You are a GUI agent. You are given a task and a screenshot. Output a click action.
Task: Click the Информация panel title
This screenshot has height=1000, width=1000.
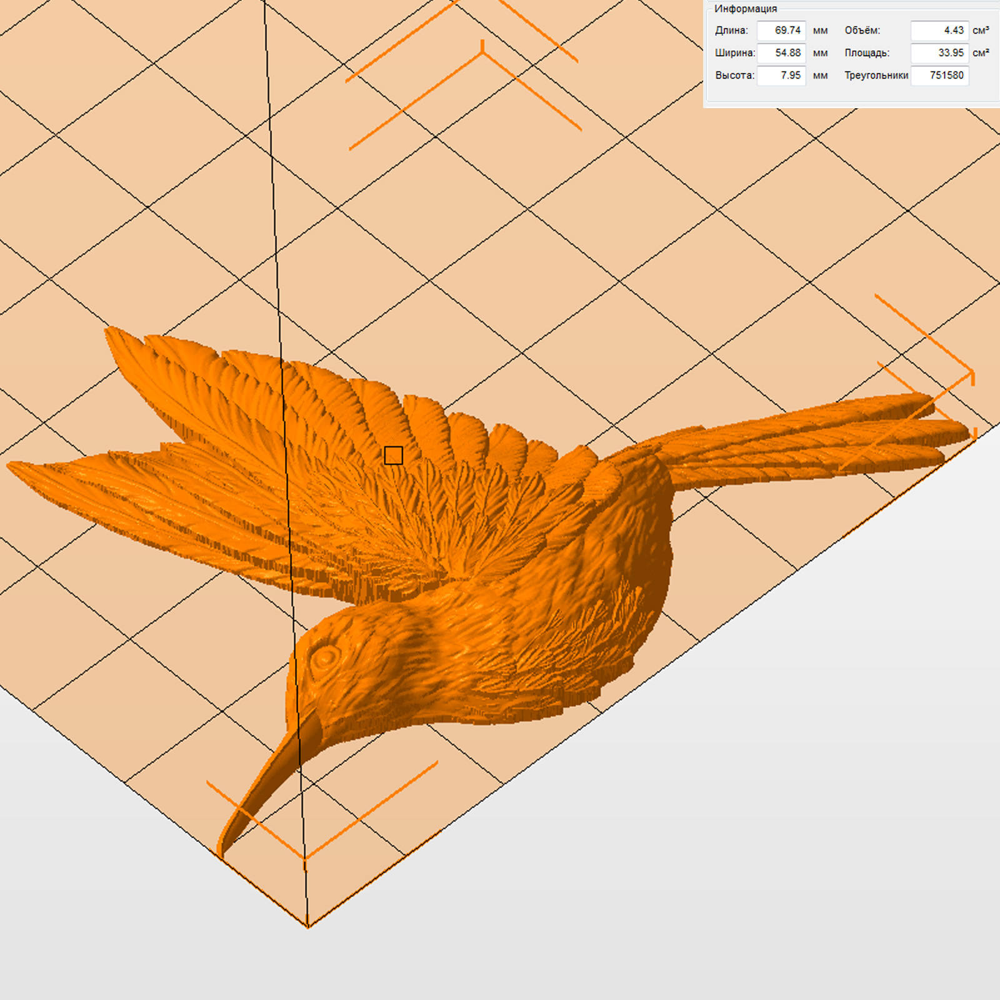coord(746,9)
